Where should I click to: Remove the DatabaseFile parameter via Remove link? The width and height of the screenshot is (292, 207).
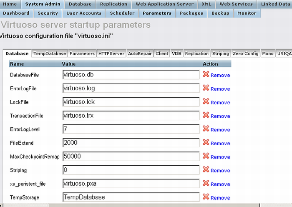(220, 75)
